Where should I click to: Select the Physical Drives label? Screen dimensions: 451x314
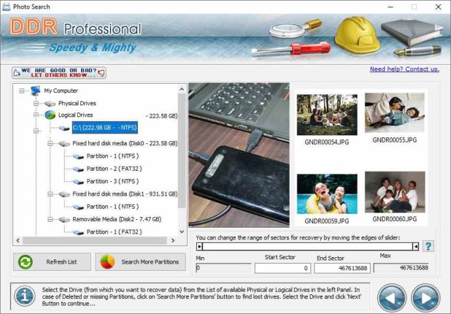click(x=77, y=103)
